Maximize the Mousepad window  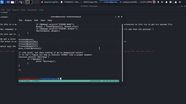pyautogui.click(x=182, y=6)
